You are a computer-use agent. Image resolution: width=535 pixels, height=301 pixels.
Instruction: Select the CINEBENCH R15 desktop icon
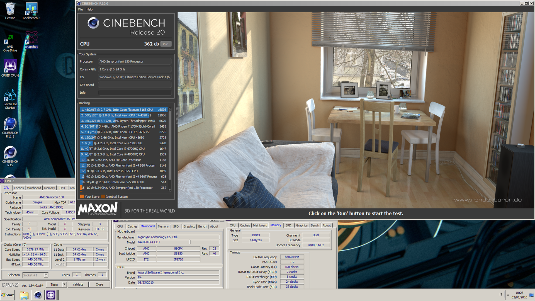pyautogui.click(x=10, y=156)
